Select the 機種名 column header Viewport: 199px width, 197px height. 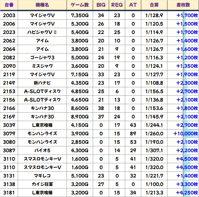click(42, 5)
